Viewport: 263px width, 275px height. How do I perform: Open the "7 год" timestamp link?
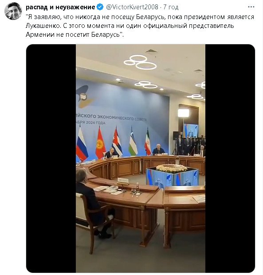point(171,7)
